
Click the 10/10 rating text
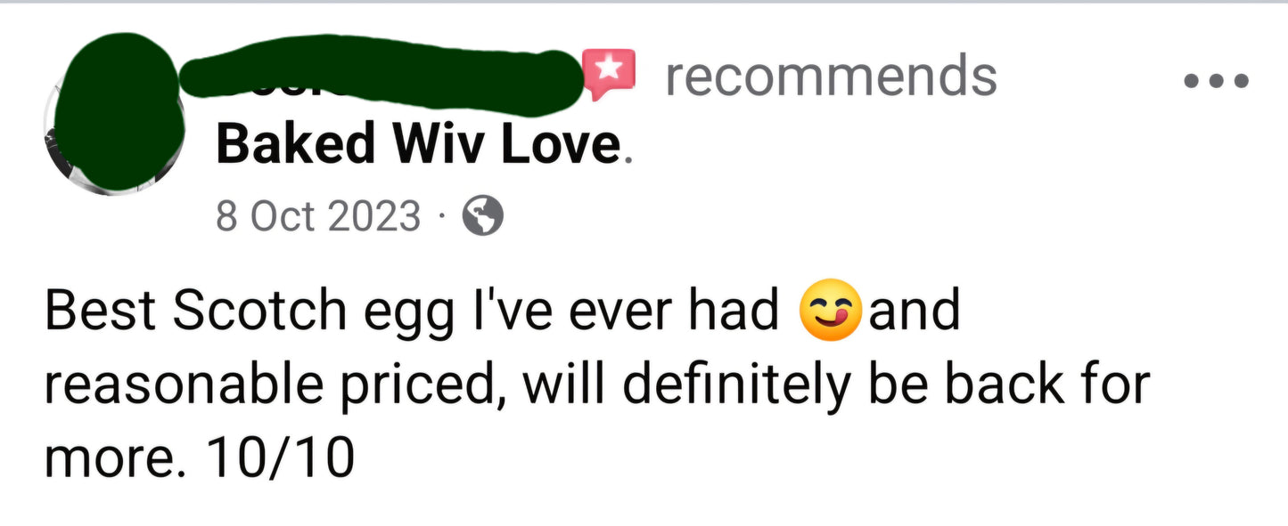tap(280, 459)
